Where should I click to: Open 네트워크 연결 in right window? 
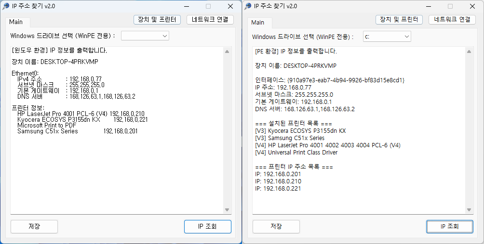452,20
